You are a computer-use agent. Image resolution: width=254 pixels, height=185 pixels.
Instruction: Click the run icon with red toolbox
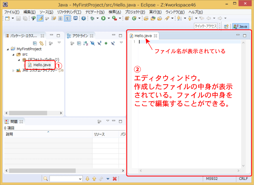115,18
